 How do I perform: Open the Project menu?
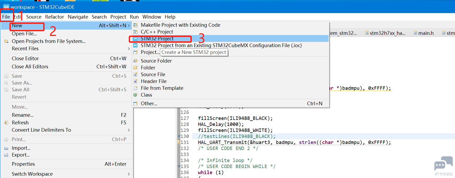(118, 17)
